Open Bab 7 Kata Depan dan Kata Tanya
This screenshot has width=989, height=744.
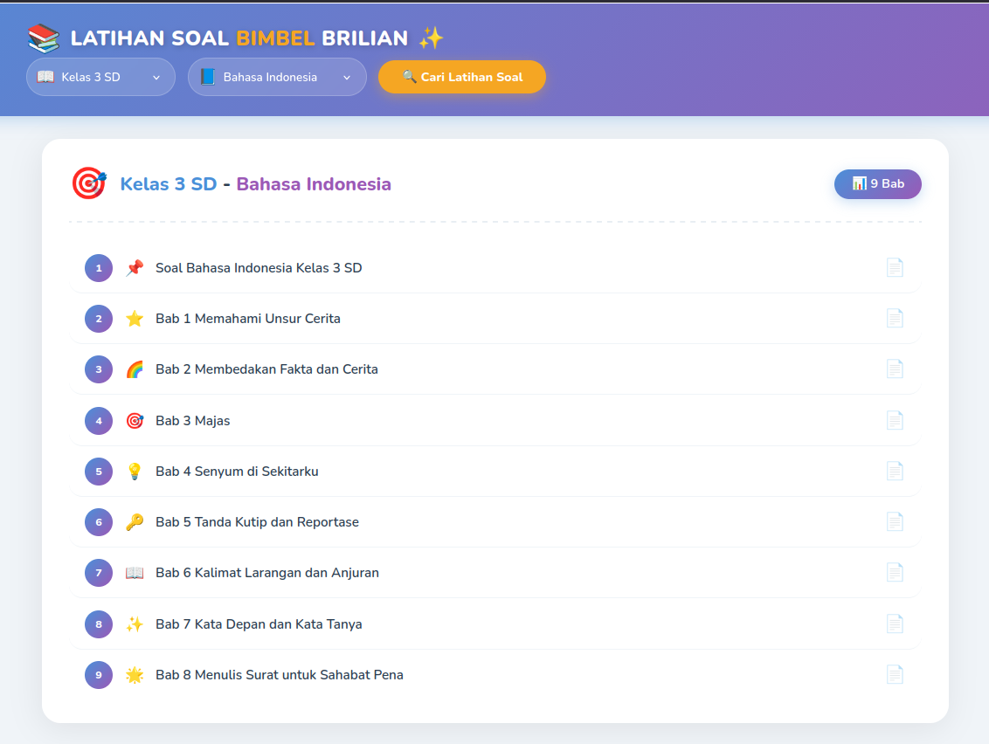click(495, 624)
